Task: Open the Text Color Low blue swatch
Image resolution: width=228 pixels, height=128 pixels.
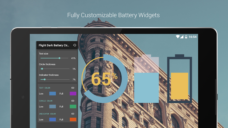Action: (52, 94)
